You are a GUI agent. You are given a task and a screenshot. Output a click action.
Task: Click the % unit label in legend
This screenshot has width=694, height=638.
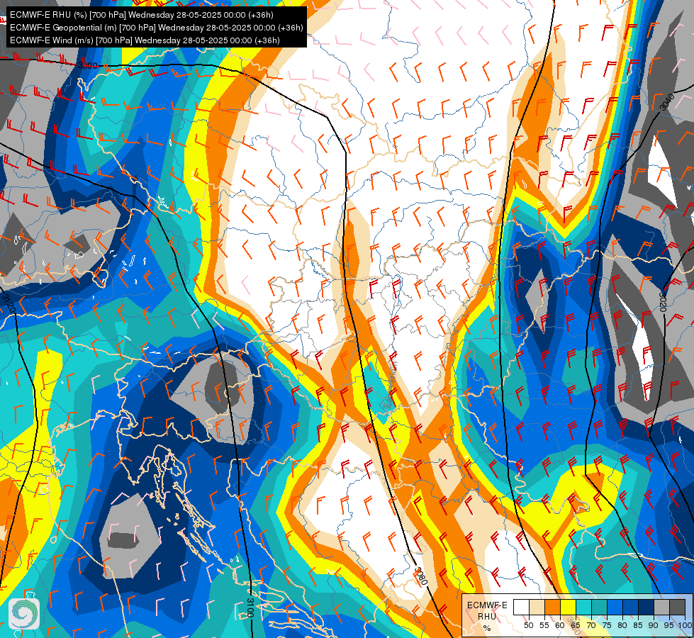(x=487, y=628)
